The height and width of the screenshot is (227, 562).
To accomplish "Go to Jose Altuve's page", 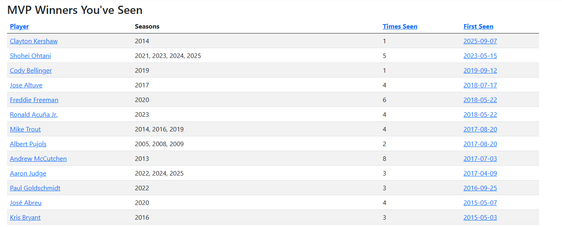I will point(26,85).
